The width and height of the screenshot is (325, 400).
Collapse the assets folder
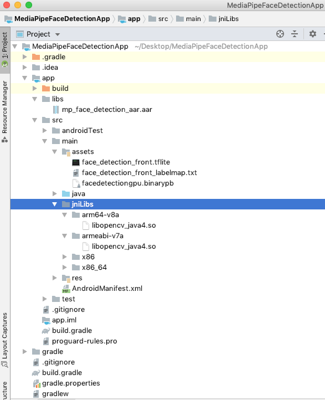point(55,152)
